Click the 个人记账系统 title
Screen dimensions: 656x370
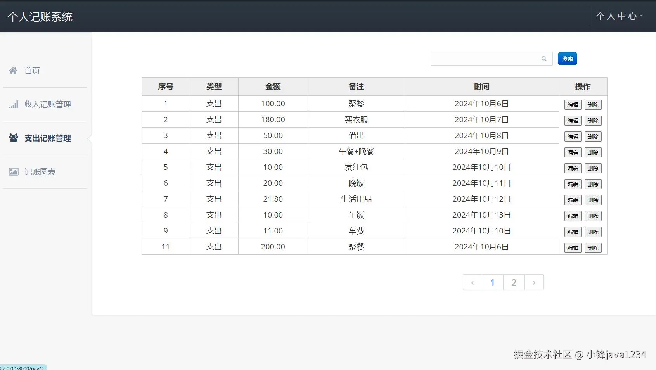[40, 17]
